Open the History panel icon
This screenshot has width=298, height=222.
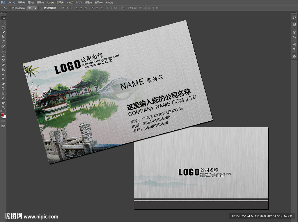point(294,18)
